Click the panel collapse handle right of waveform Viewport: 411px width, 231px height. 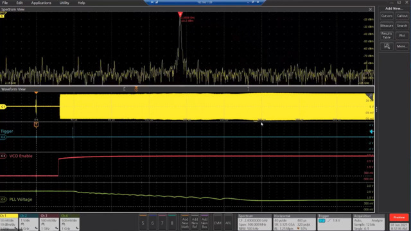(x=376, y=110)
